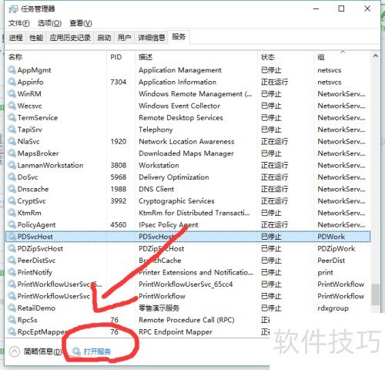
Task: Collapse details with 简略信息 arrow button
Action: pos(15,351)
